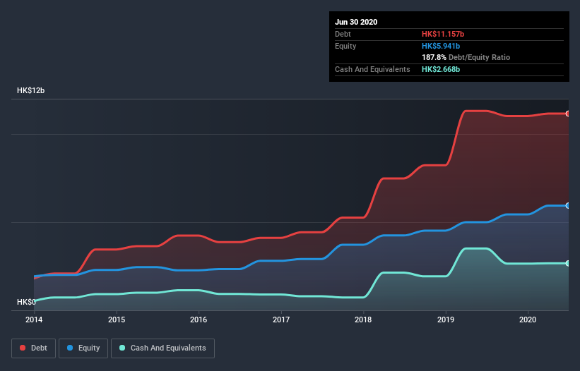Click the Equity row label in tooltip
Image resolution: width=580 pixels, height=371 pixels.
click(345, 46)
